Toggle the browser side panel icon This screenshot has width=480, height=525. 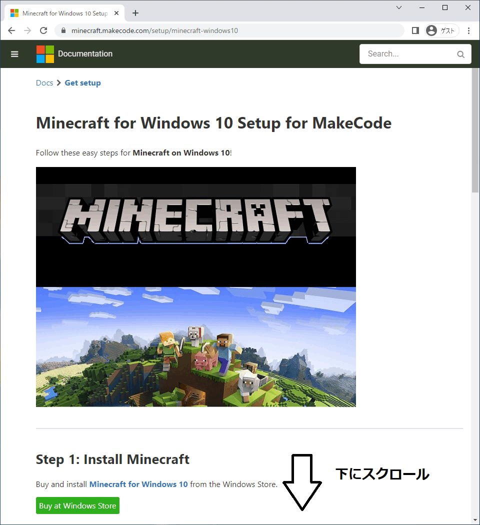415,31
